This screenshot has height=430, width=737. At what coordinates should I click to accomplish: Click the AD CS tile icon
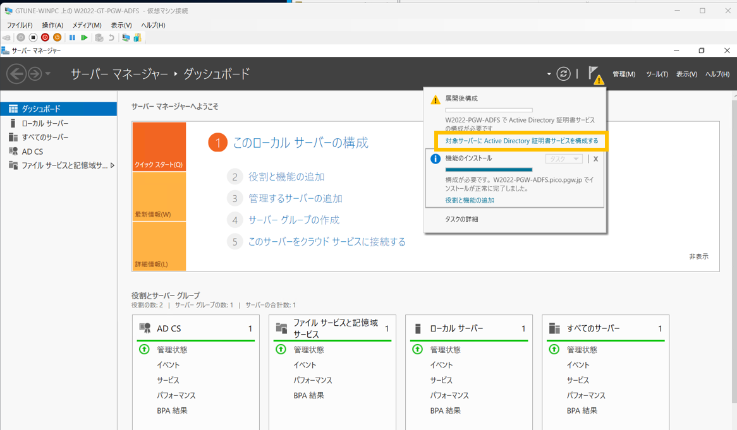pyautogui.click(x=145, y=328)
